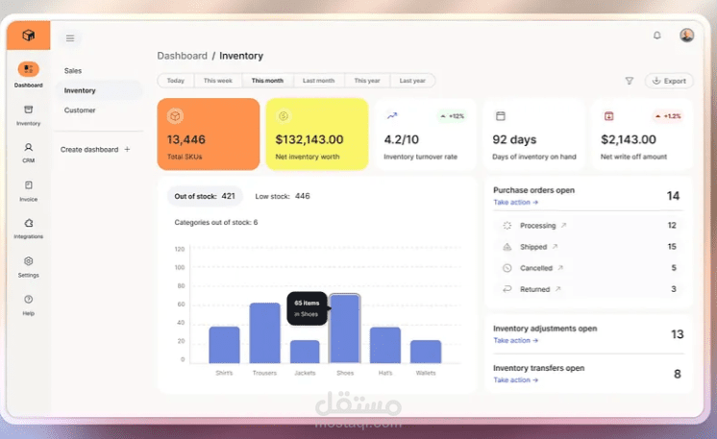Click the 4.2/10 turnover value
717x439 pixels.
pyautogui.click(x=401, y=139)
